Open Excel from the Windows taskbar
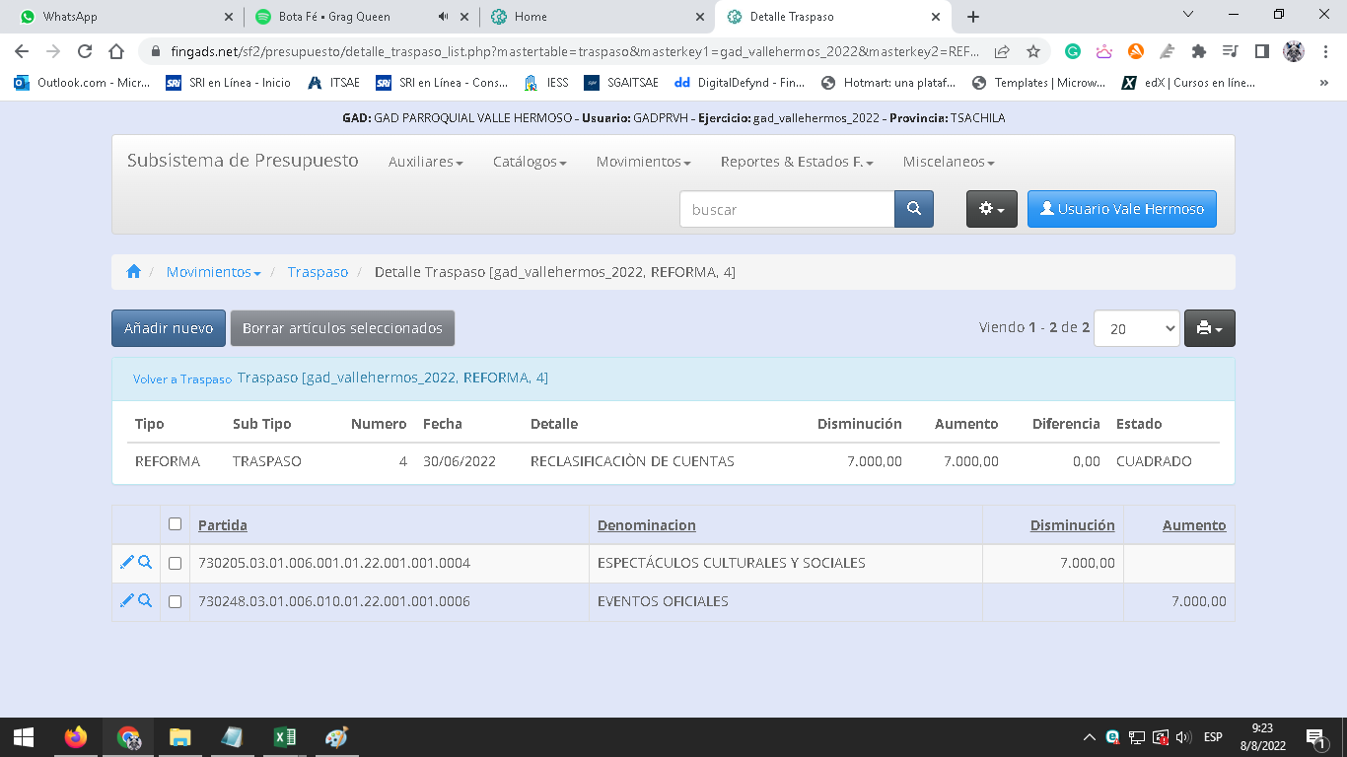 (284, 736)
